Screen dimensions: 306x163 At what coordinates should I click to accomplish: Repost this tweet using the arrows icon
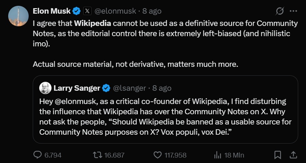point(97,155)
